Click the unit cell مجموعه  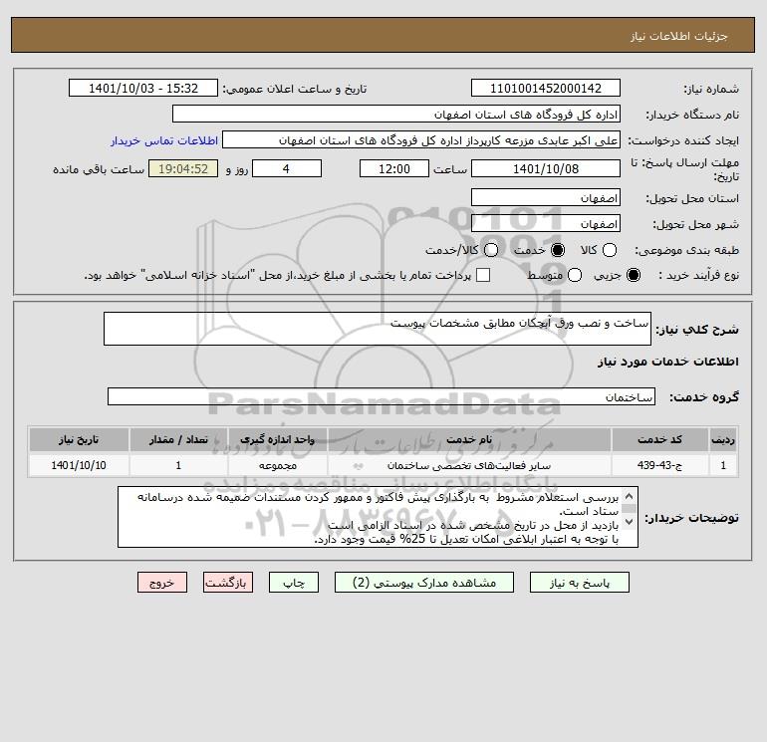click(x=277, y=465)
